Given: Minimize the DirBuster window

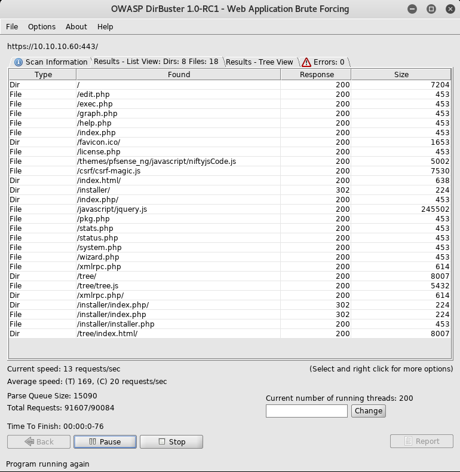Looking at the screenshot, I should pos(412,9).
